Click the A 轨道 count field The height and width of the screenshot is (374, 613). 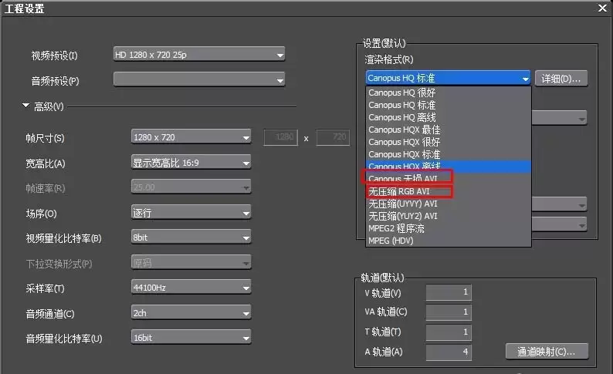point(449,352)
